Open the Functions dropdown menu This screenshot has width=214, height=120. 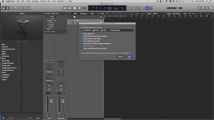point(84,14)
